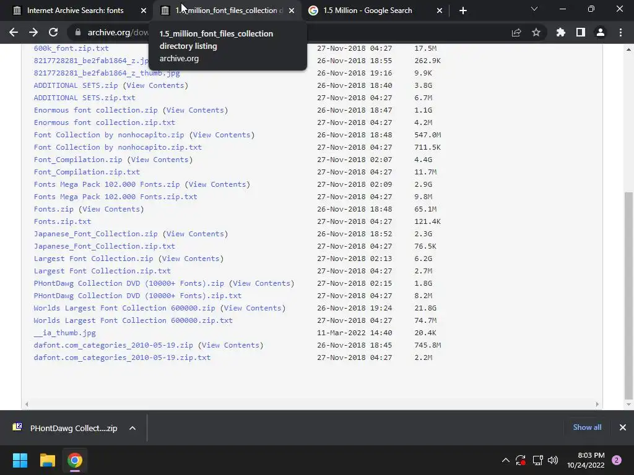Open Font Collection by nonhocapito.zip.txt
The image size is (634, 475).
(118, 147)
